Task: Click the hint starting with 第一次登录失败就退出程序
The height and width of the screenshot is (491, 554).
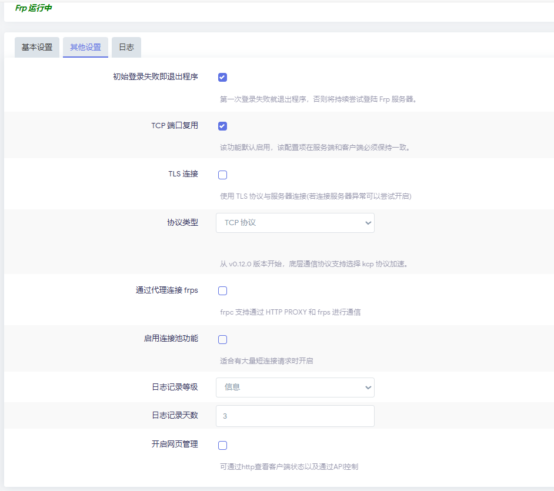Action: [318, 99]
